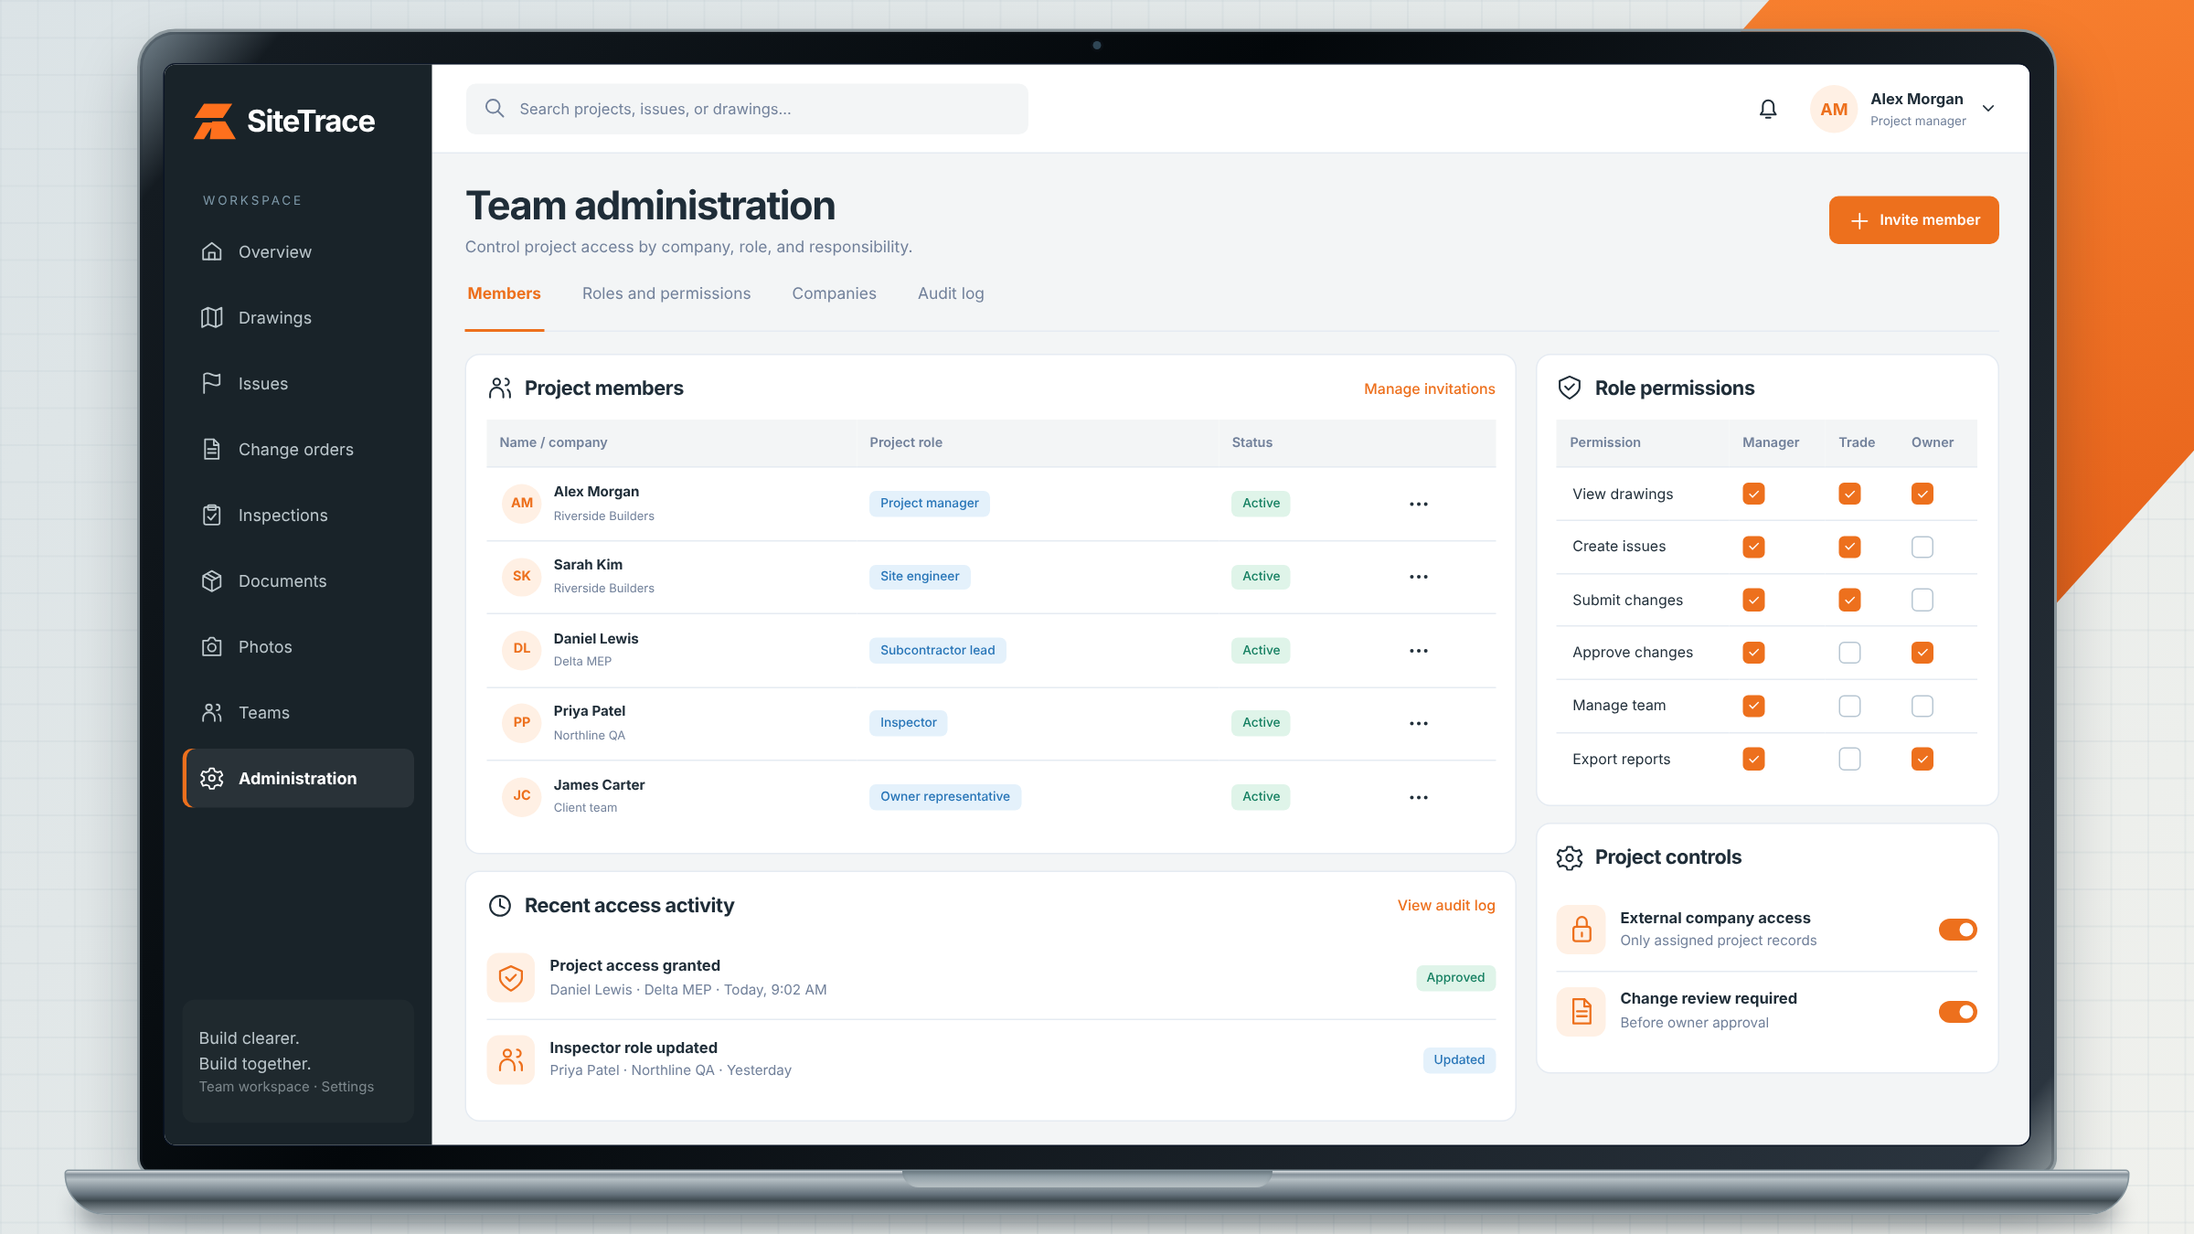Image resolution: width=2194 pixels, height=1234 pixels.
Task: Open Photos via its camera icon
Action: click(x=212, y=646)
